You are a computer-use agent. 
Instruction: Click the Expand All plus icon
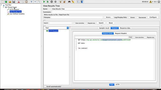[31, 2]
